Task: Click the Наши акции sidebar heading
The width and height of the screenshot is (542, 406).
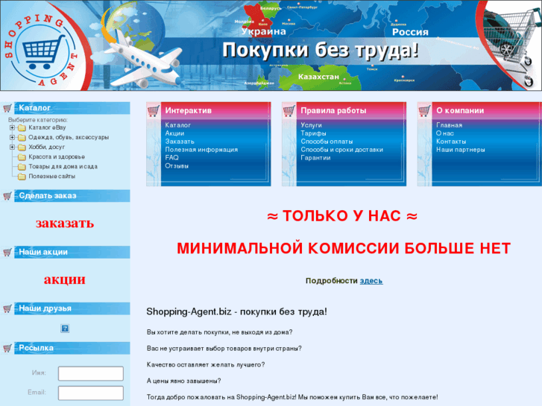Action: click(x=43, y=252)
